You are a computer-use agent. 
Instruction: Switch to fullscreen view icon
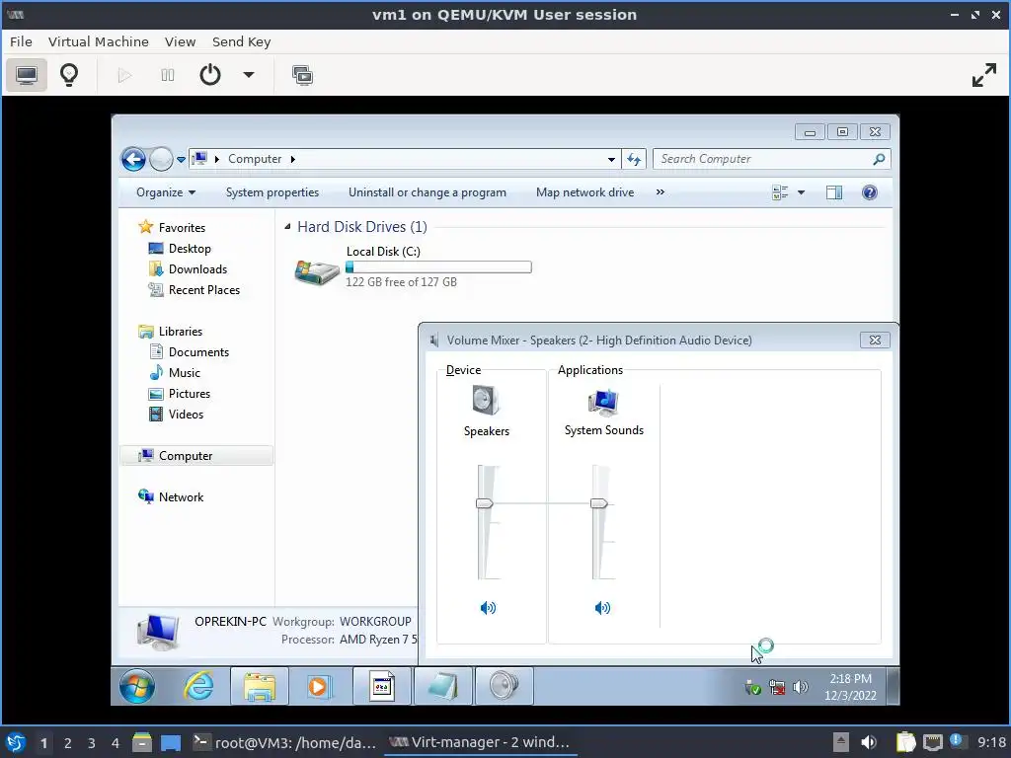[x=984, y=75]
